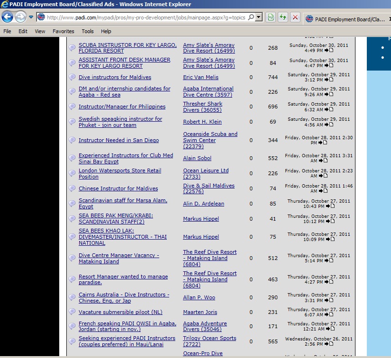Open the Edit menu
Screen dimensions: 391x358
coord(23,31)
